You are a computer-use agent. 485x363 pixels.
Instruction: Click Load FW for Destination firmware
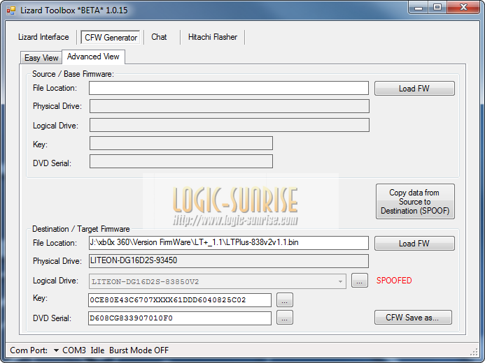[x=414, y=244]
